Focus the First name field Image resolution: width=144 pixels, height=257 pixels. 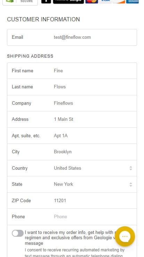pyautogui.click(x=72, y=71)
